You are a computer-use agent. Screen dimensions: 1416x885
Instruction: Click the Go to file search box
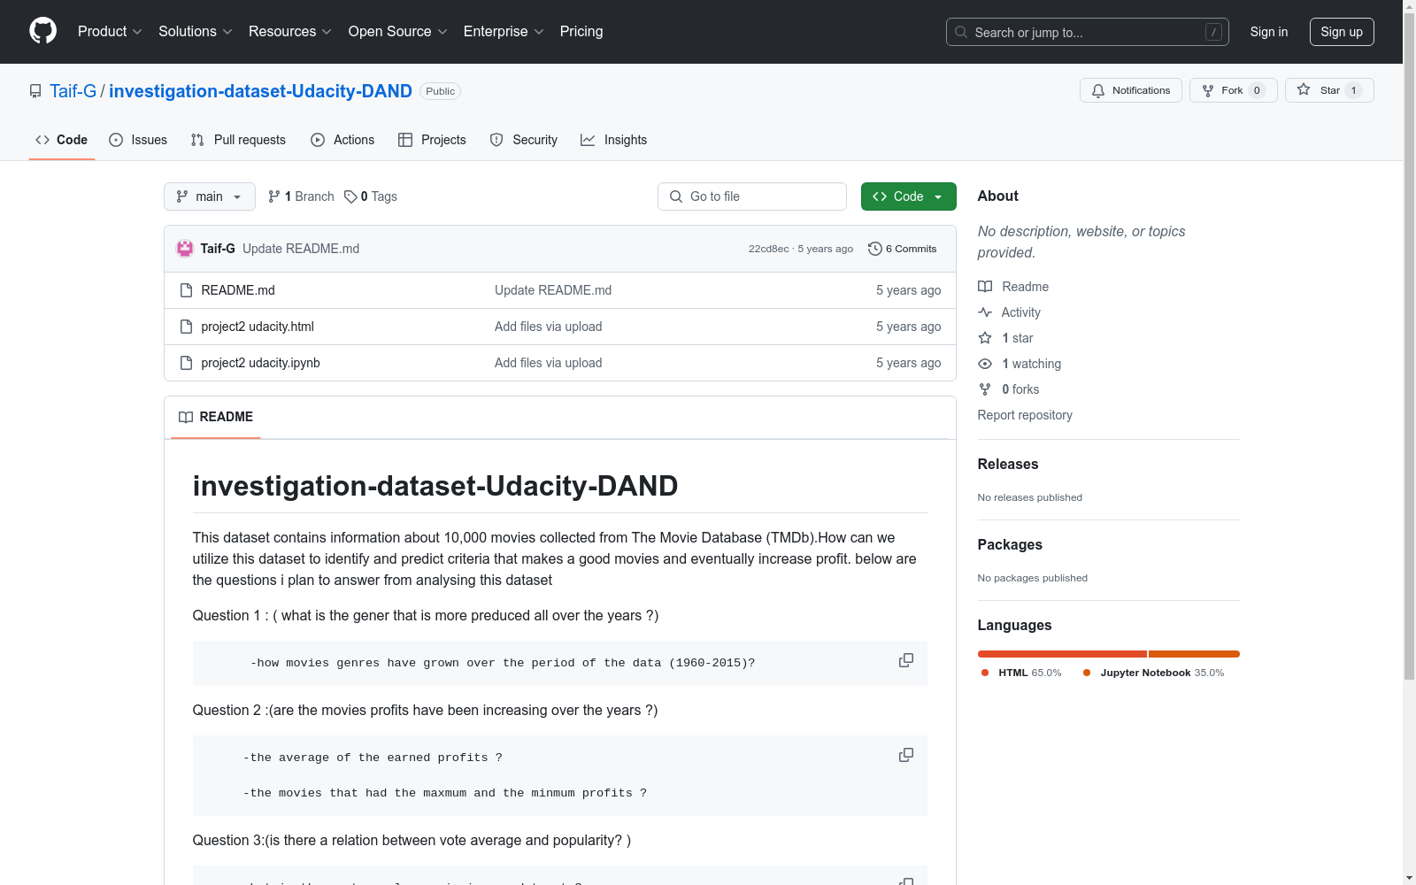point(752,196)
